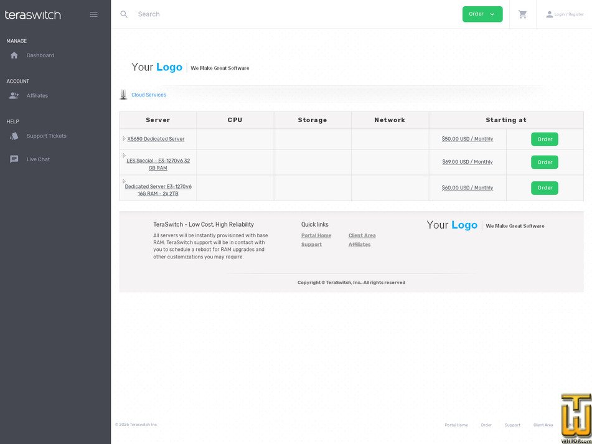
Task: Click the Affiliates people icon
Action: [x=14, y=95]
